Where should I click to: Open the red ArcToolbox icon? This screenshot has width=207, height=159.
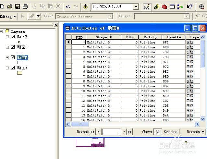164,6
